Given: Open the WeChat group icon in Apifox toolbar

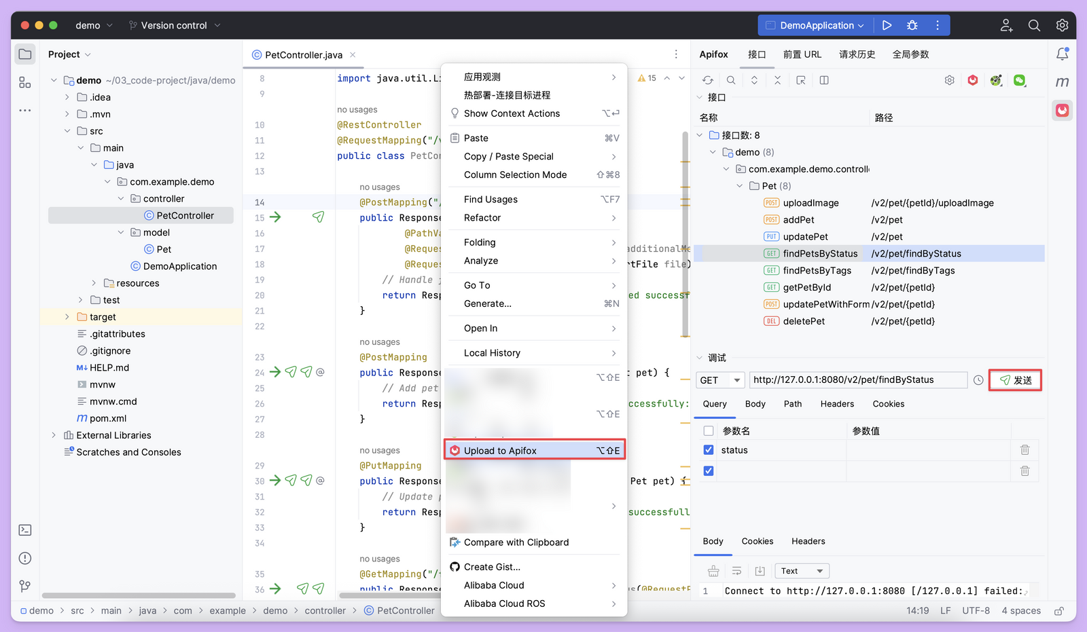Looking at the screenshot, I should click(x=1020, y=79).
